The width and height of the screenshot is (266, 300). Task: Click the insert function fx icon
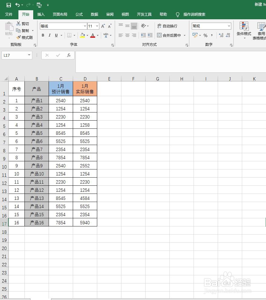(69, 55)
